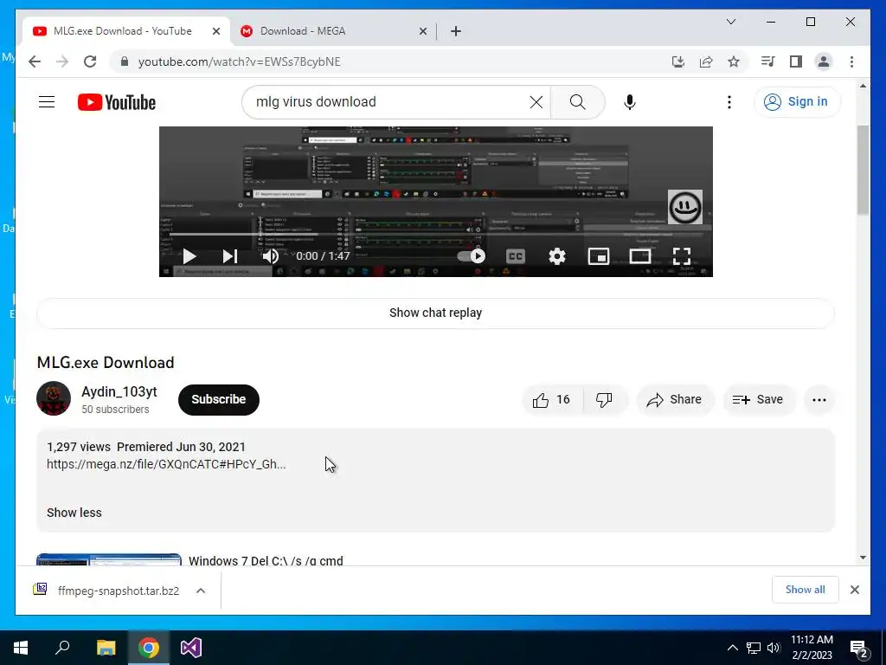This screenshot has width=886, height=665.
Task: Show all downloads
Action: (x=805, y=590)
